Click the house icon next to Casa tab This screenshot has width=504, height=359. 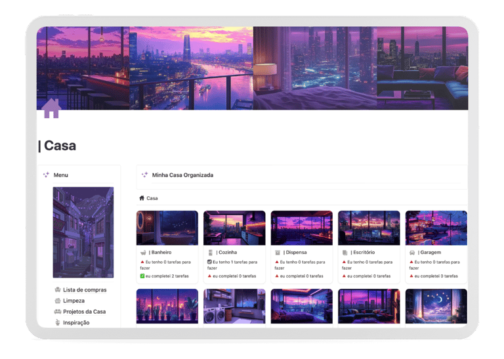[142, 198]
